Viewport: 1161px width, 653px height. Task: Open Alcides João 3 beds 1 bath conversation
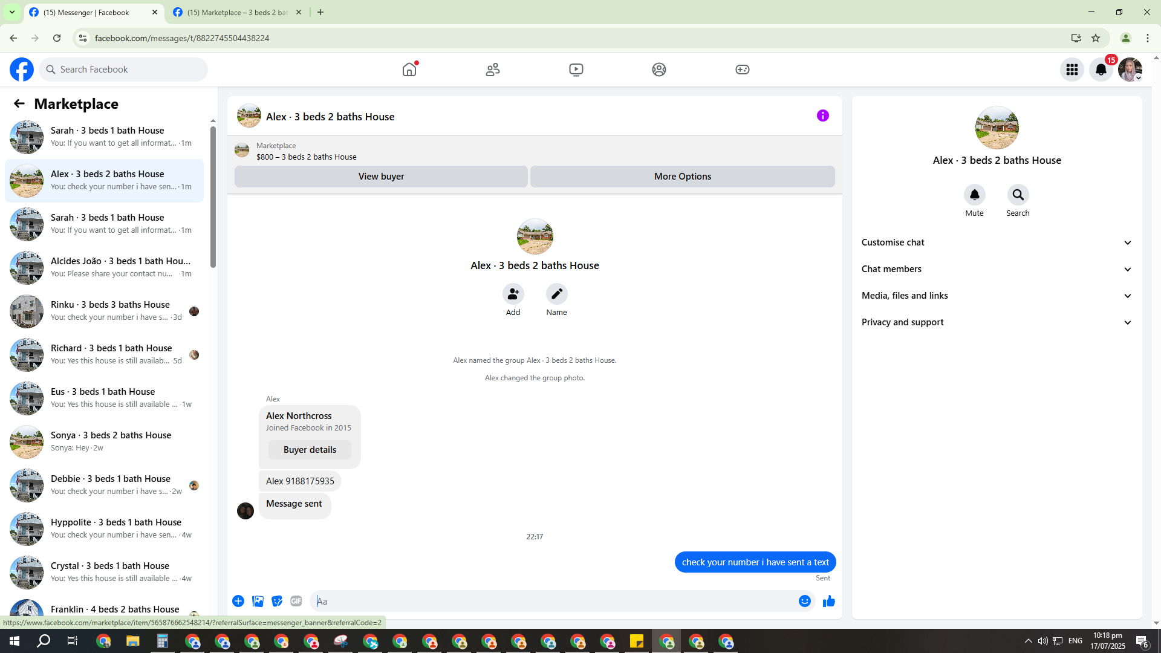(104, 268)
